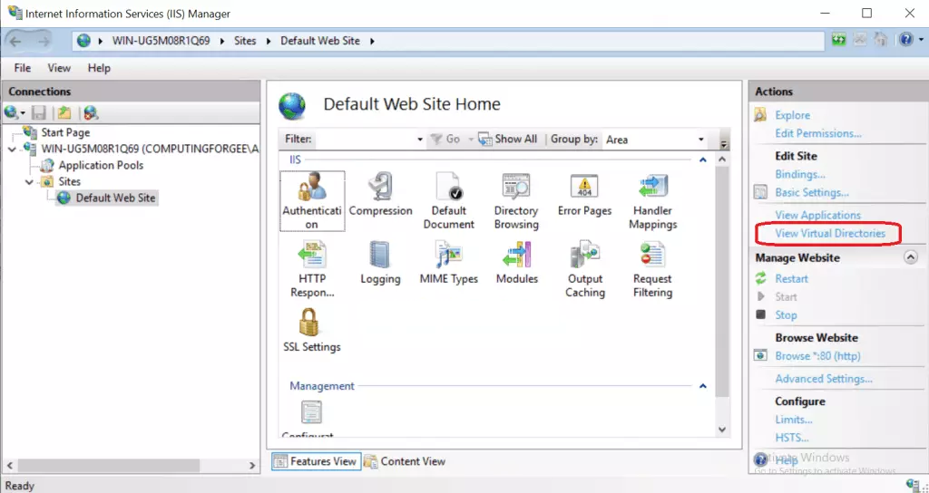Screen dimensions: 929x493
Task: Switch to Content View tab
Action: [x=405, y=461]
